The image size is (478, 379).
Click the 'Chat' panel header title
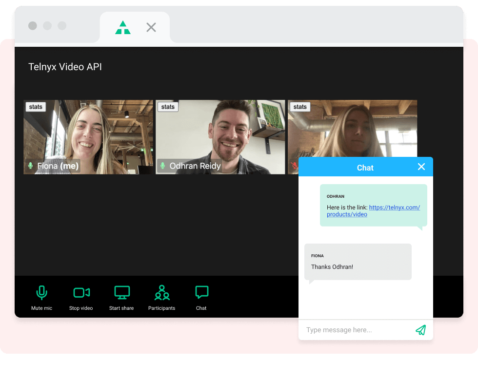[365, 168]
